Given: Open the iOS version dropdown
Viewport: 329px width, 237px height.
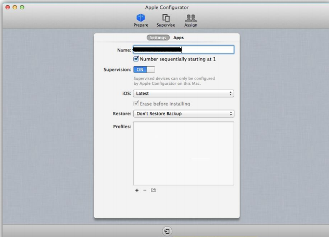Looking at the screenshot, I should click(184, 93).
